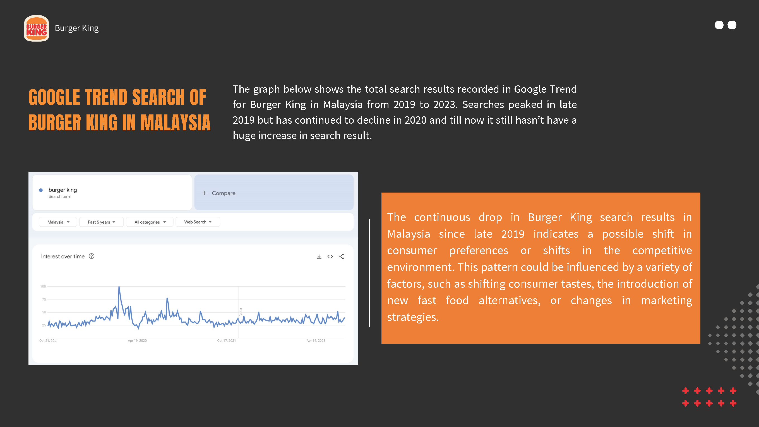Open the Past 5 years time range dropdown
The height and width of the screenshot is (427, 759).
coord(101,222)
